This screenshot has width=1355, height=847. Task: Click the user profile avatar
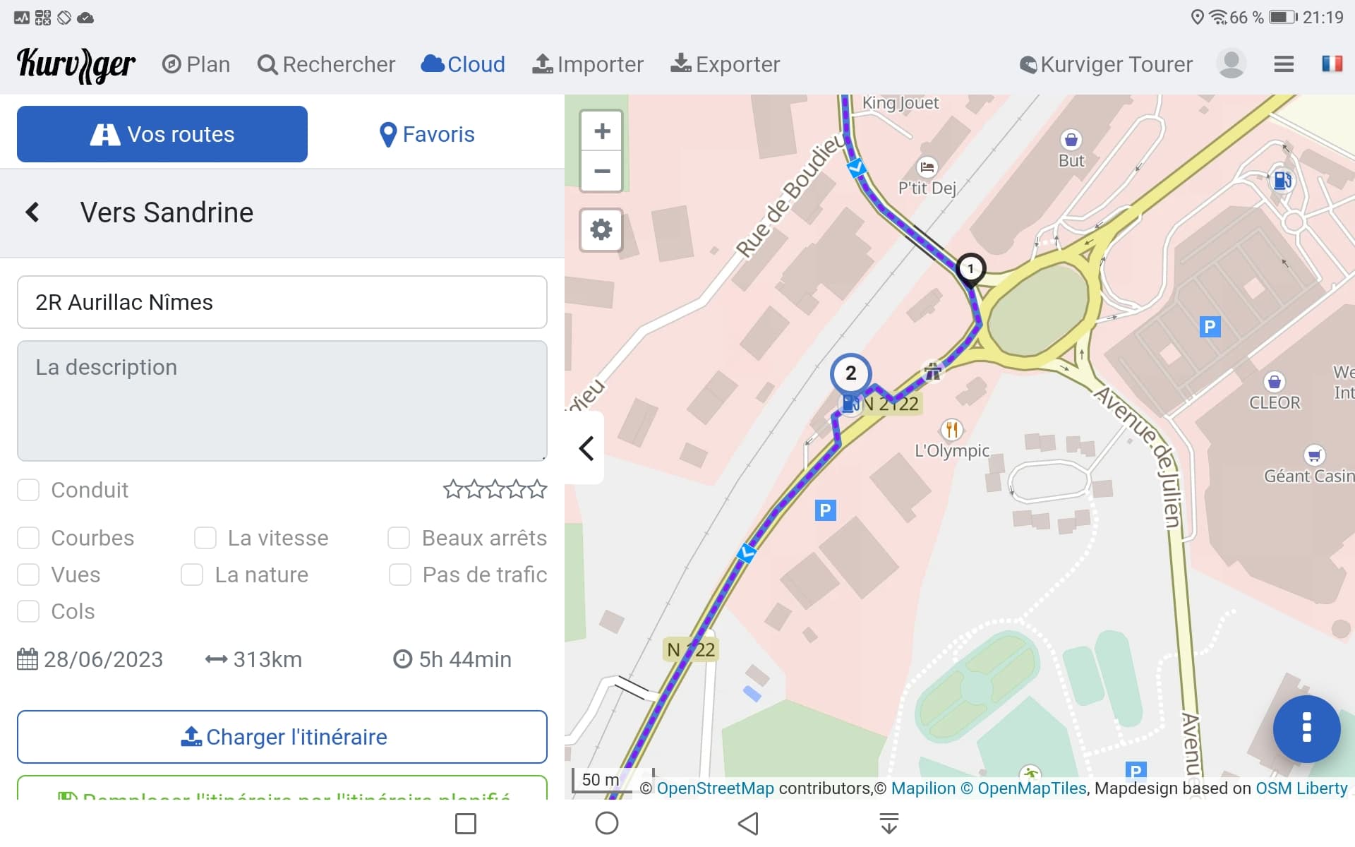coord(1231,64)
